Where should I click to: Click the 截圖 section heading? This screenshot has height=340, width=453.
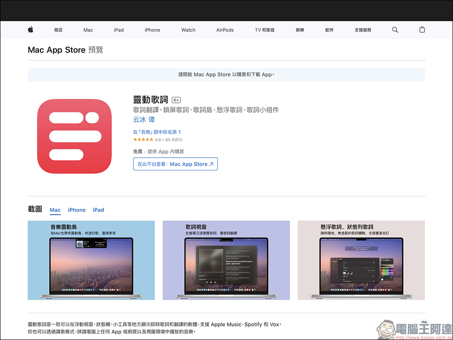(x=35, y=209)
